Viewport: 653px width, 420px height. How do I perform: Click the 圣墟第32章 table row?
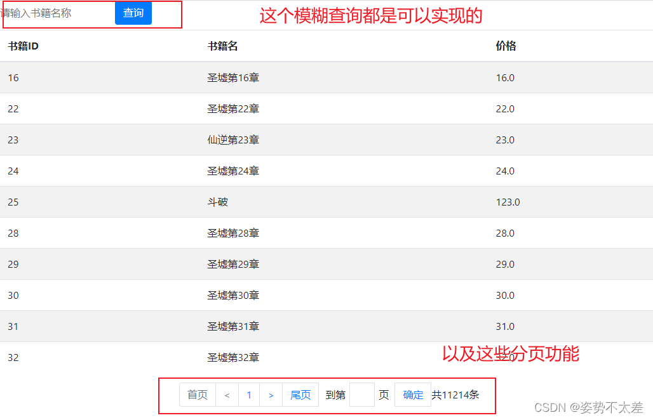[x=233, y=357]
